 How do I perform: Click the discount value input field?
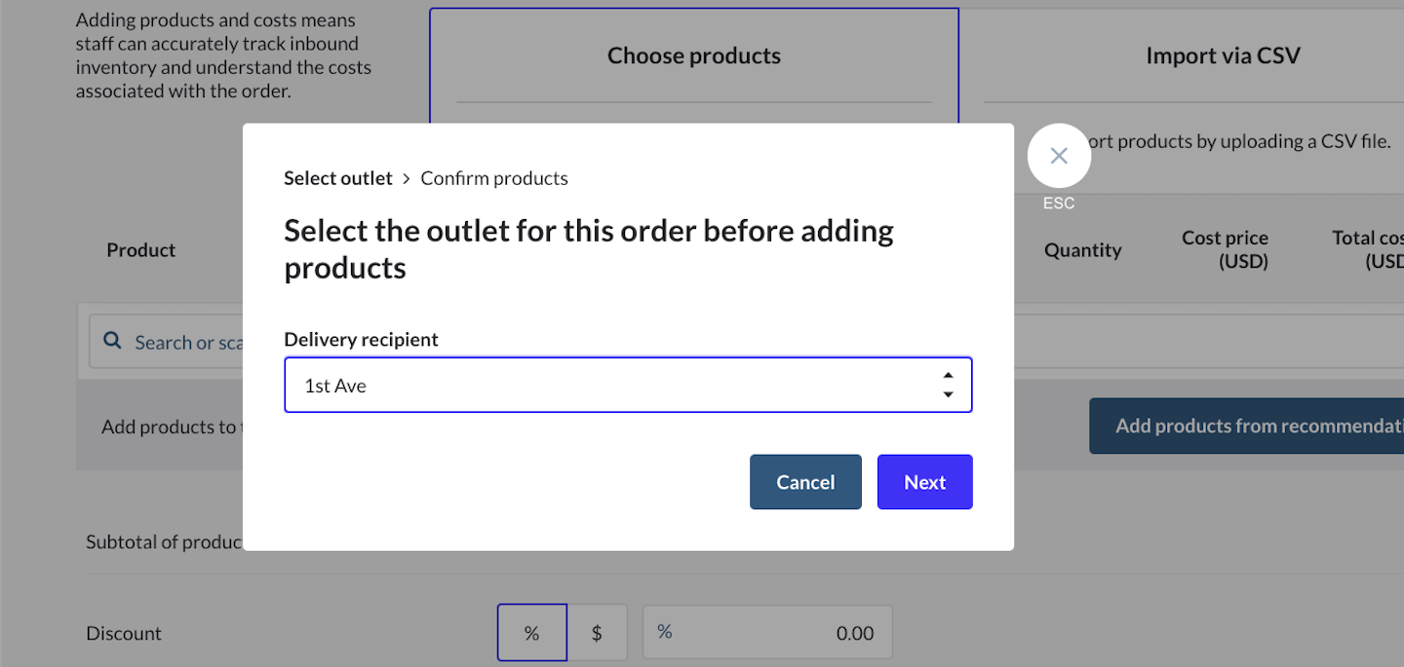[780, 633]
